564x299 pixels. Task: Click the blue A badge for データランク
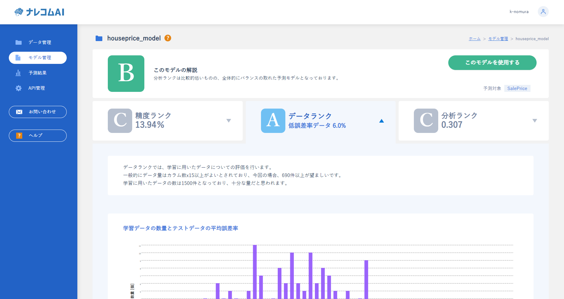click(x=273, y=121)
